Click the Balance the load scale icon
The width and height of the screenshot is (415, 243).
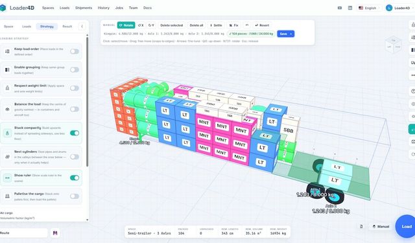[7, 110]
